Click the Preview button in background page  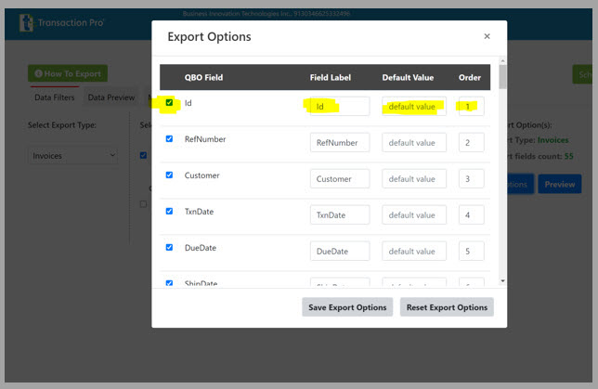560,184
